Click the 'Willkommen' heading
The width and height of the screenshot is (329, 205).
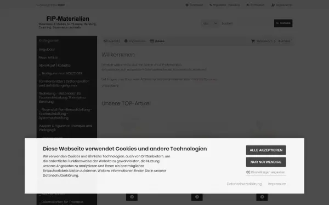(118, 55)
